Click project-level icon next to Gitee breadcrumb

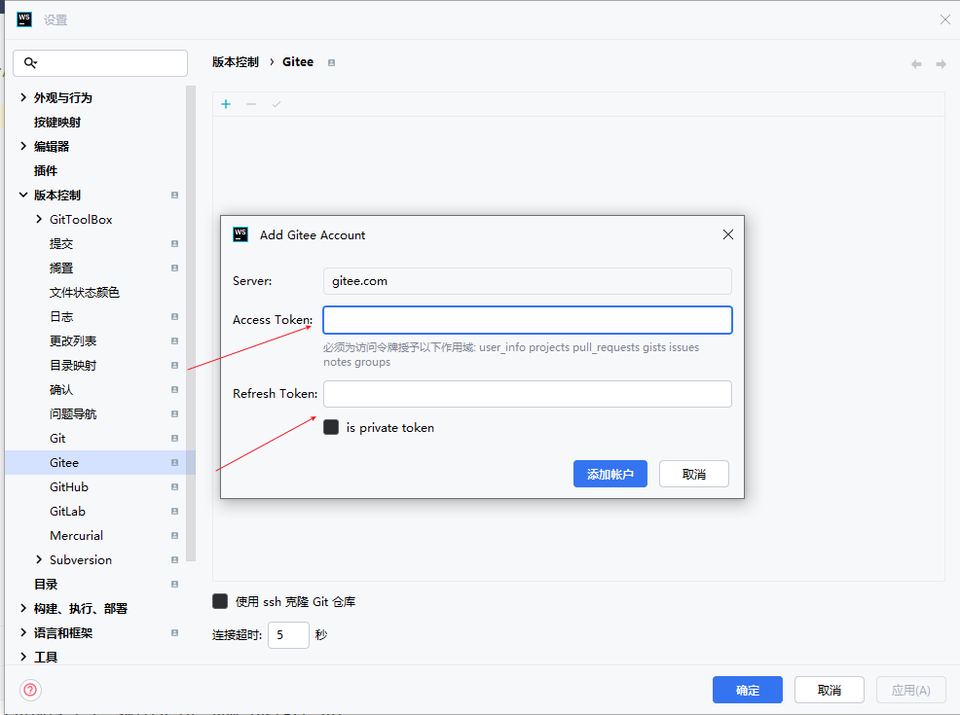pyautogui.click(x=331, y=62)
